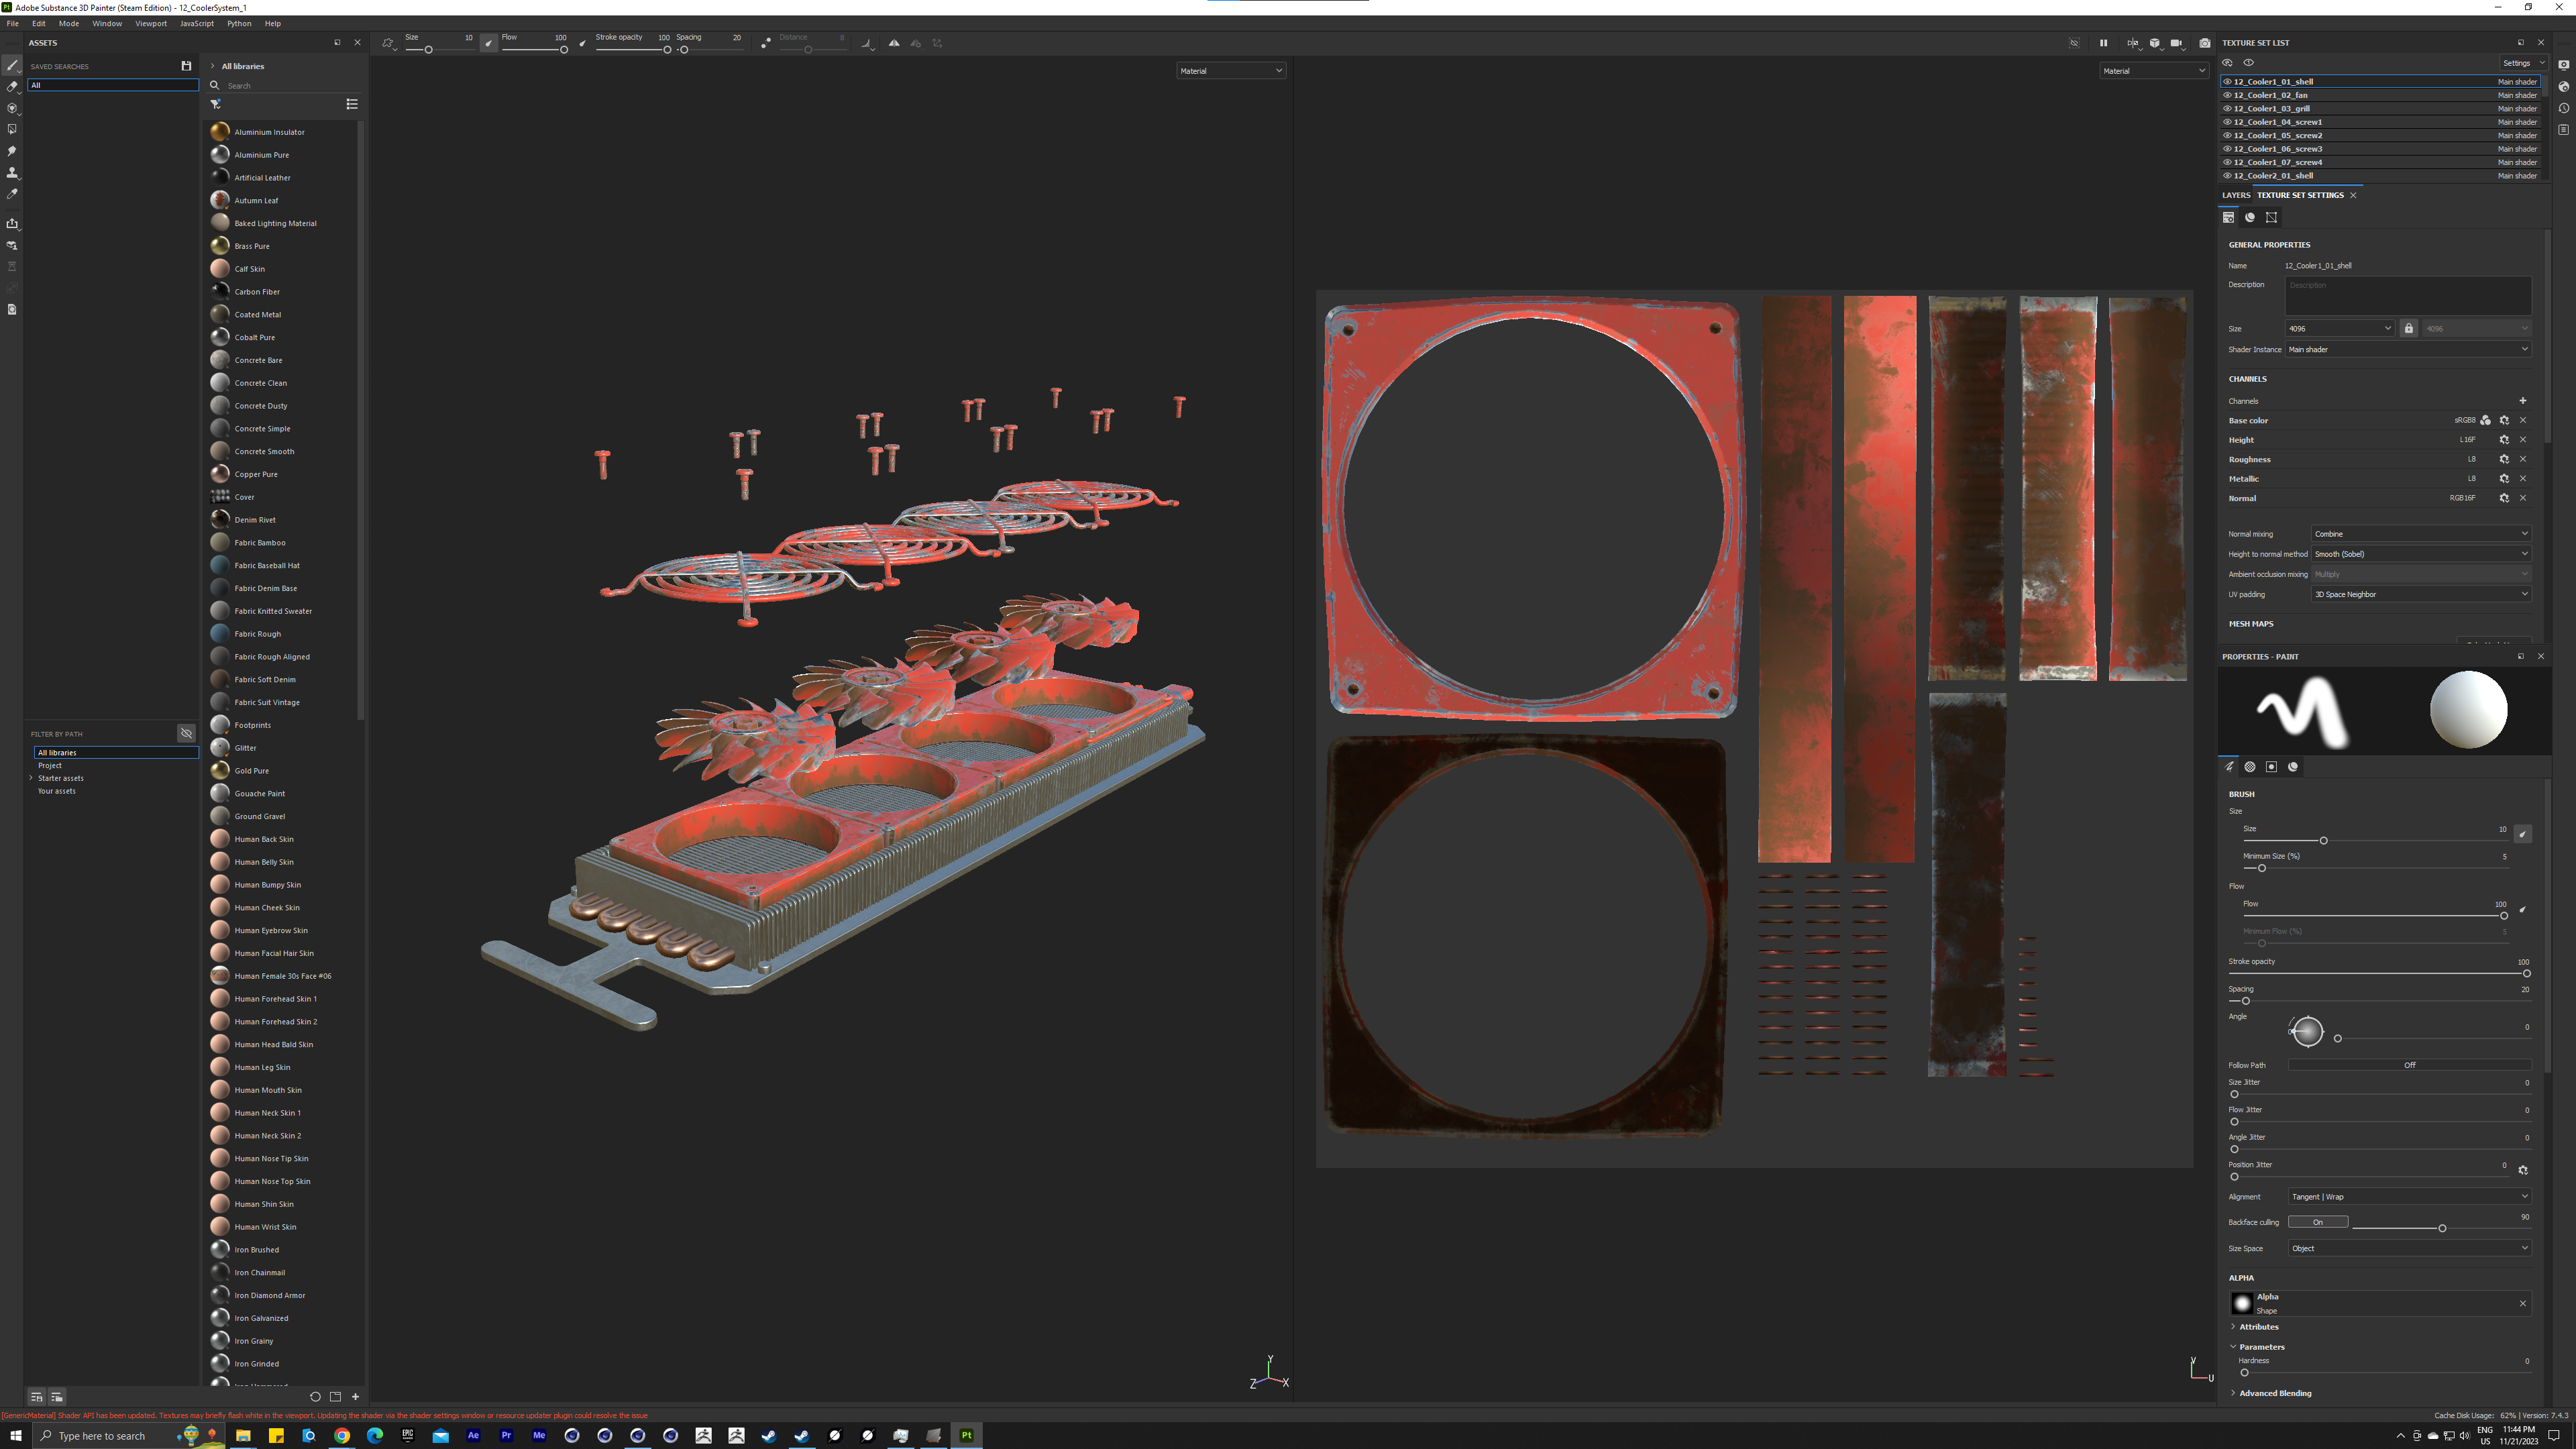
Task: Select the Material picker eyedropper
Action: click(x=12, y=194)
